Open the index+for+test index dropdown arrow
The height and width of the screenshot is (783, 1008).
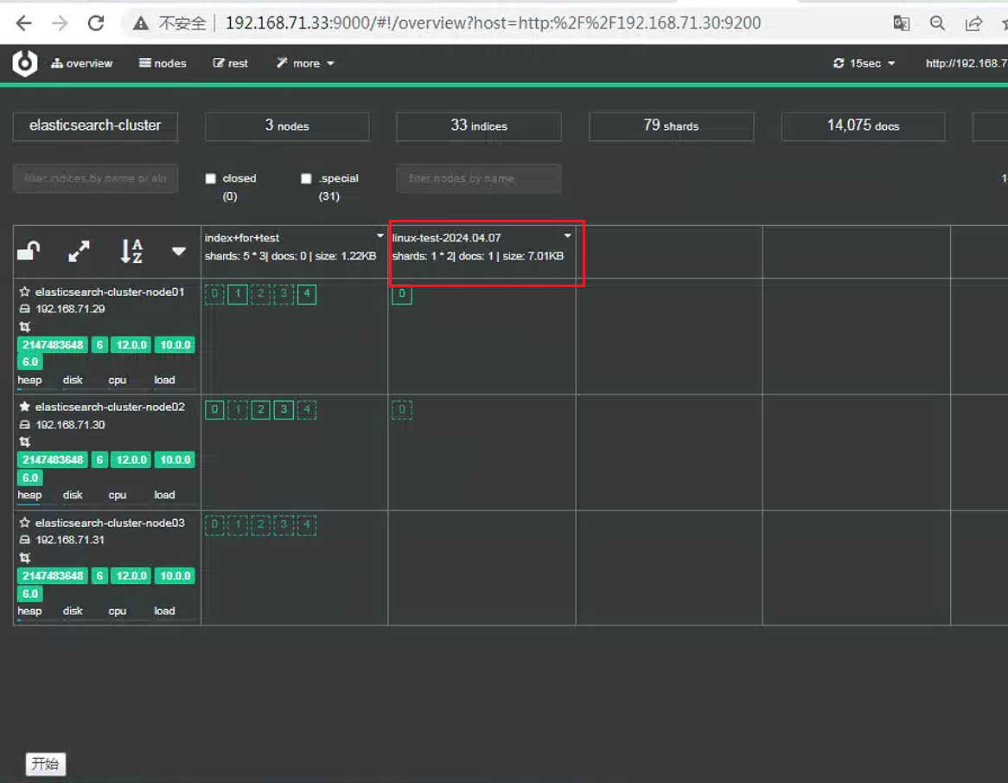point(380,236)
